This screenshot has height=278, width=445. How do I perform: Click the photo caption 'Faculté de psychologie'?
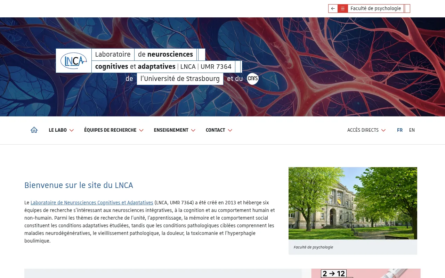pos(313,247)
